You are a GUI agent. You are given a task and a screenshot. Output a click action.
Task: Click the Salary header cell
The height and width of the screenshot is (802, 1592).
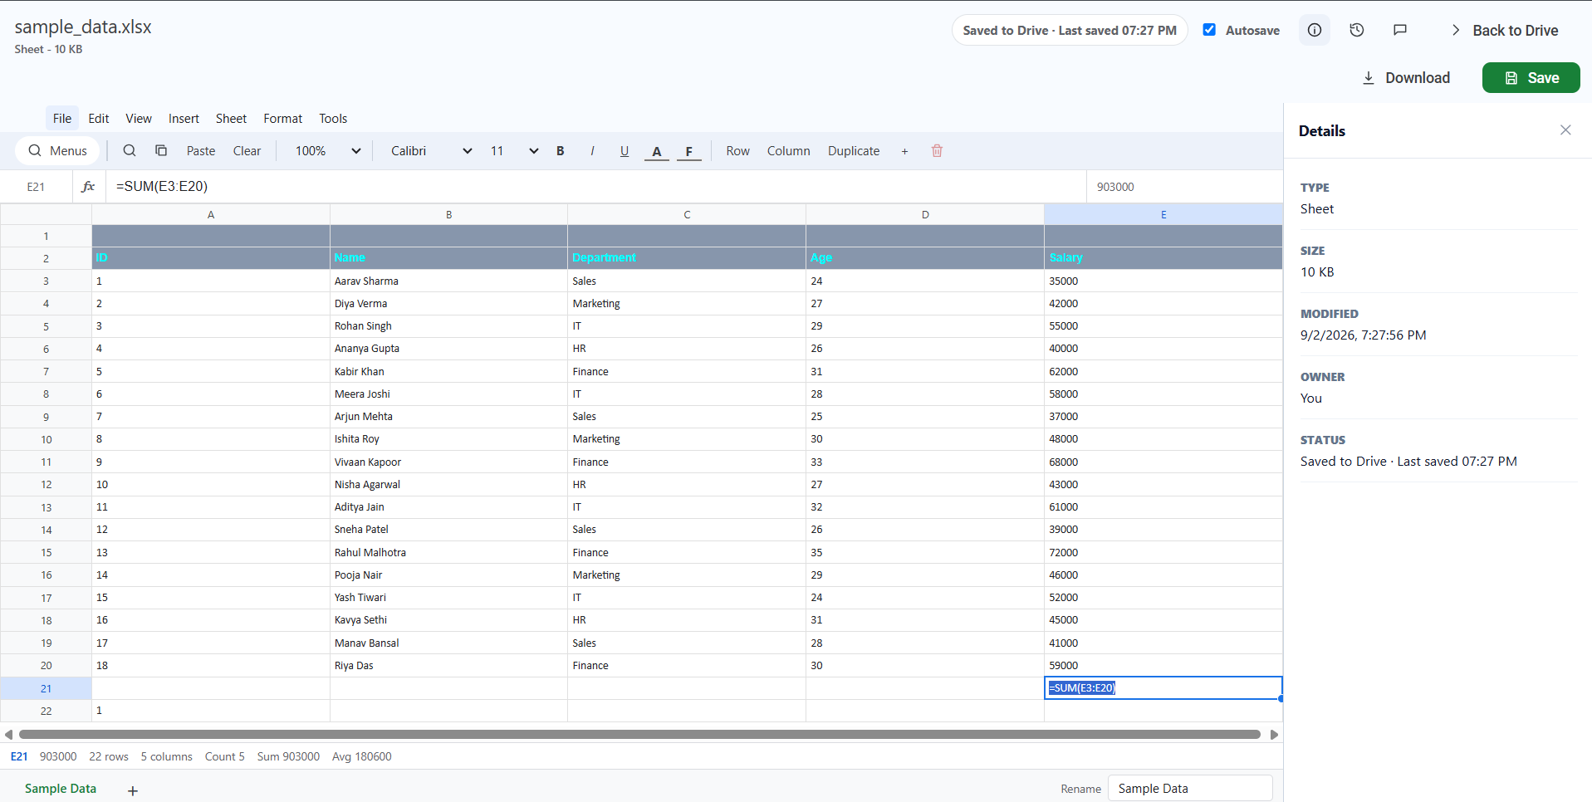(1163, 257)
